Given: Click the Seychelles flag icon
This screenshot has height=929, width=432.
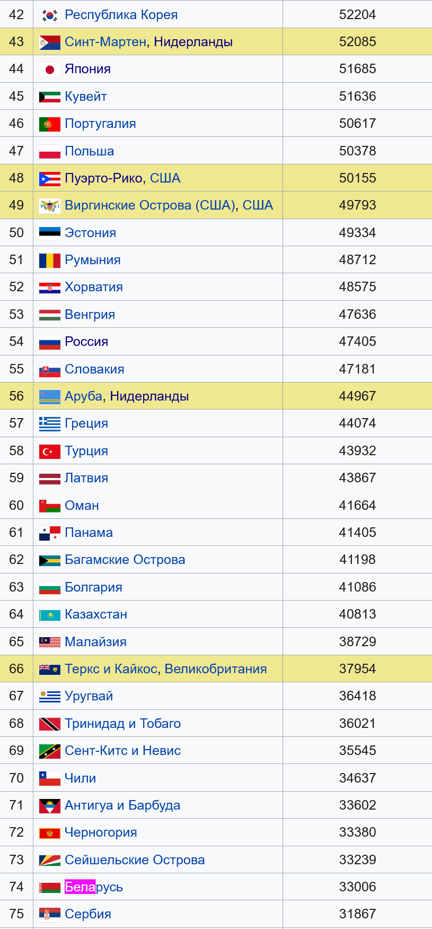Looking at the screenshot, I should click(x=50, y=861).
